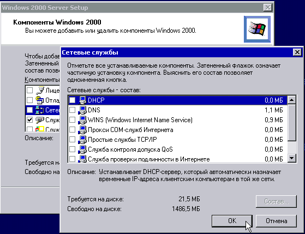Toggle the Отла... checkbox in background window
Image resolution: width=305 pixels, height=234 pixels.
tap(29, 100)
